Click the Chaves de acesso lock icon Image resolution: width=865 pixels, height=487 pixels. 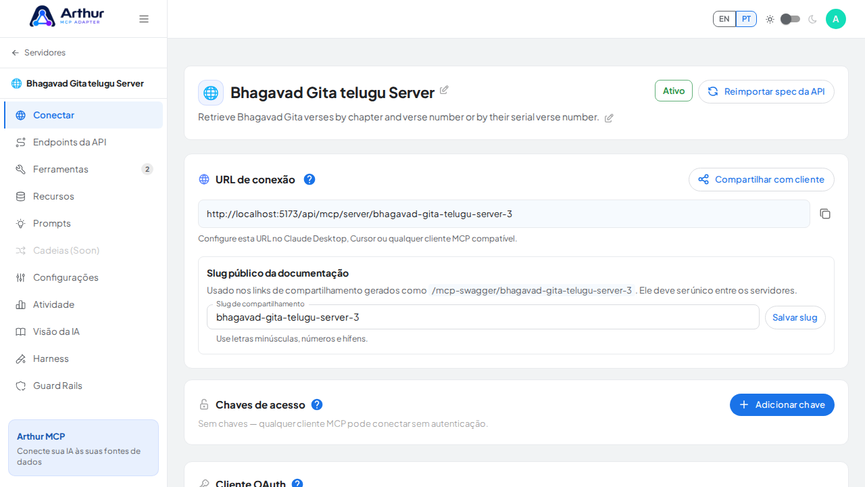click(x=204, y=404)
